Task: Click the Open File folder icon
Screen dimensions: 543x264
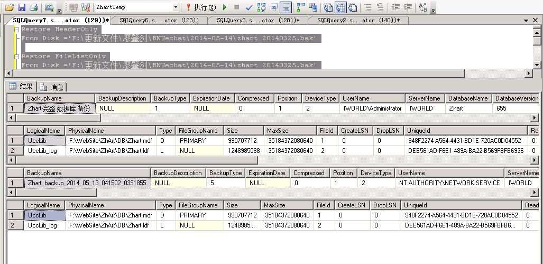Action: click(9, 7)
